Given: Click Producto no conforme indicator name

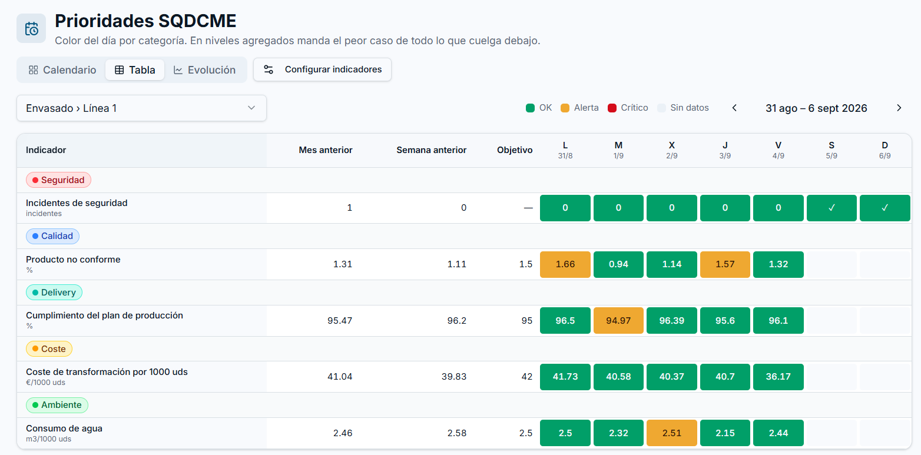Looking at the screenshot, I should [x=73, y=259].
